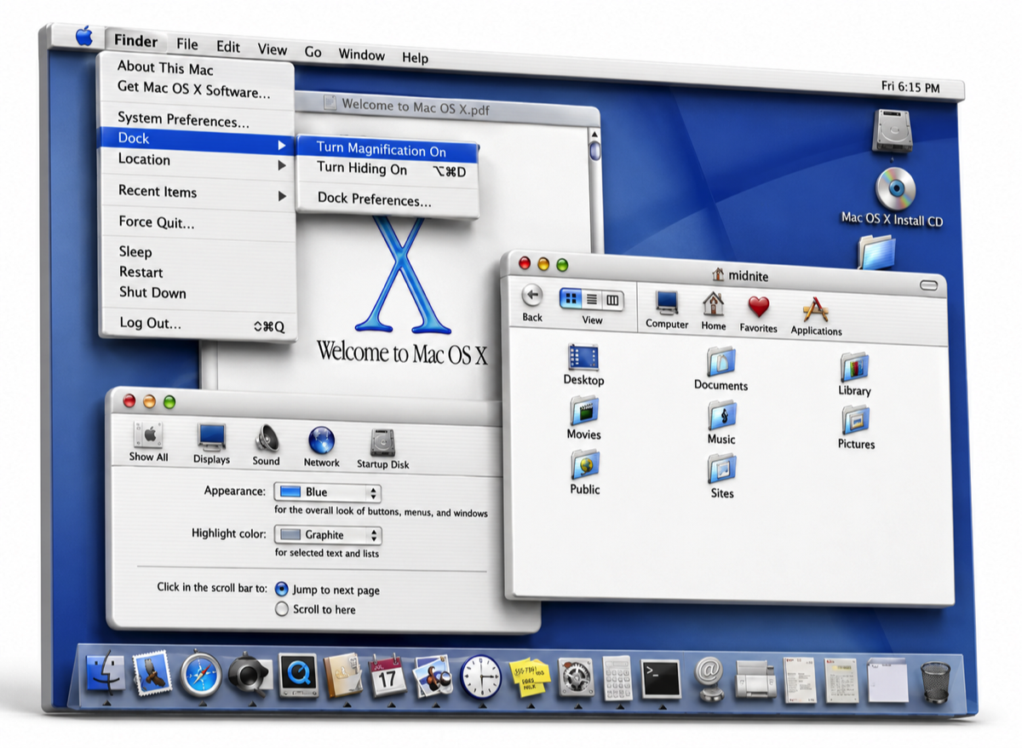Open the Sites folder in midnite

(721, 477)
